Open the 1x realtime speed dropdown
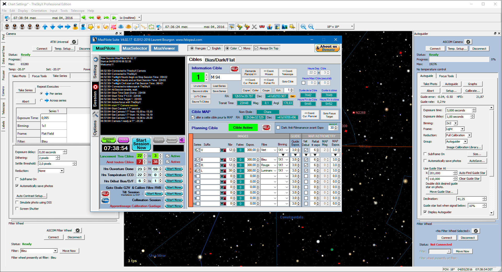Viewport: 502px width, 272px height. tap(138, 18)
